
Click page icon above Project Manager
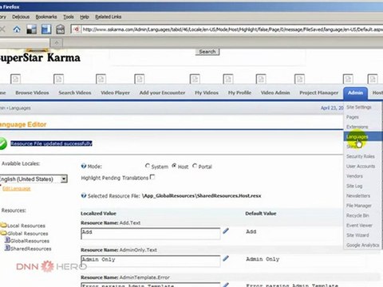tap(299, 79)
